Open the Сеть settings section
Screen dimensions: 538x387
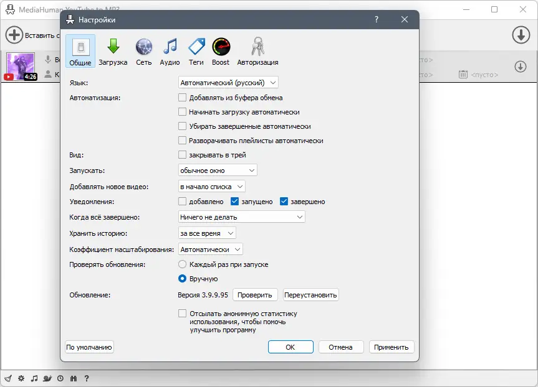(x=144, y=50)
